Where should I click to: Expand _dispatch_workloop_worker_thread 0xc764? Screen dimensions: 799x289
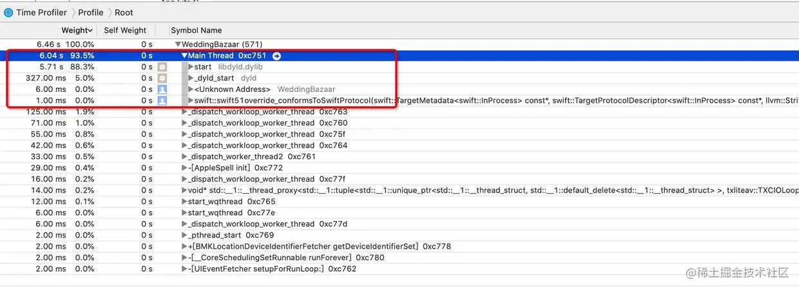(185, 146)
